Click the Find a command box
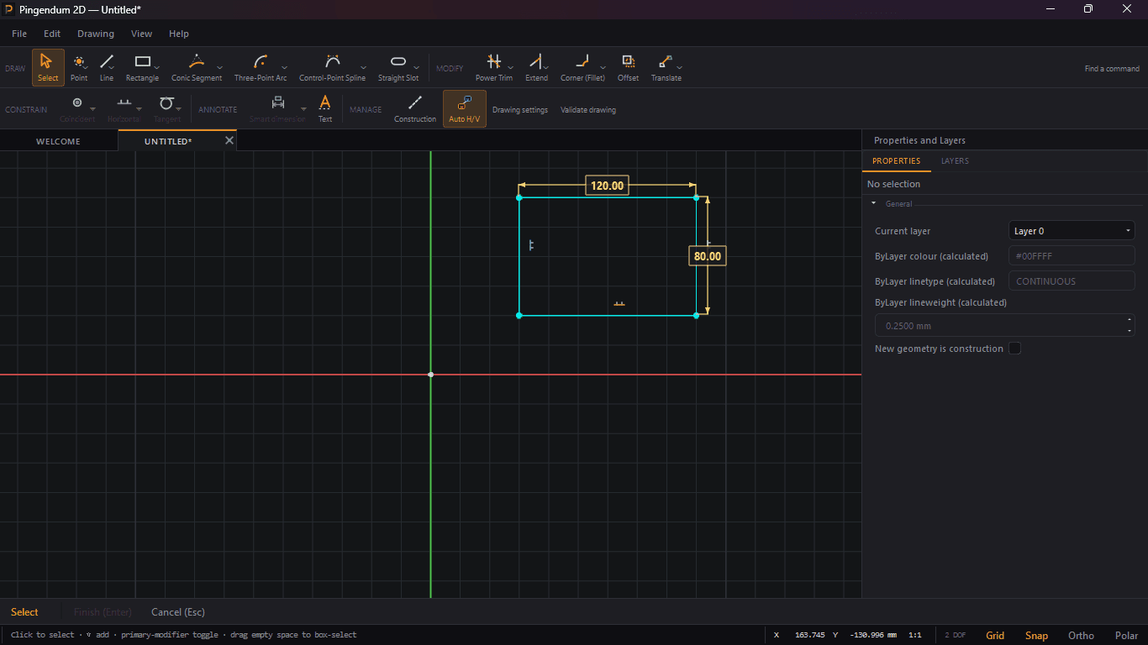This screenshot has height=645, width=1148. (1112, 69)
